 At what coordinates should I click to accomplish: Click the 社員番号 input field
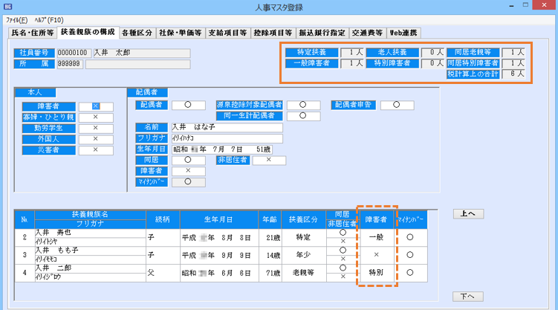[x=74, y=54]
